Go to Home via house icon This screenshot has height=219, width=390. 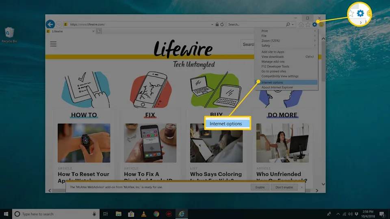point(301,25)
